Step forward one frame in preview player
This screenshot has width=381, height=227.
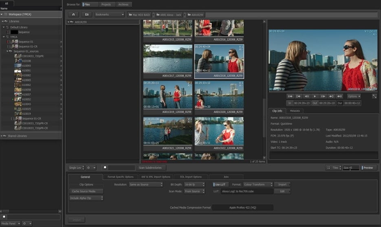[x=323, y=96]
